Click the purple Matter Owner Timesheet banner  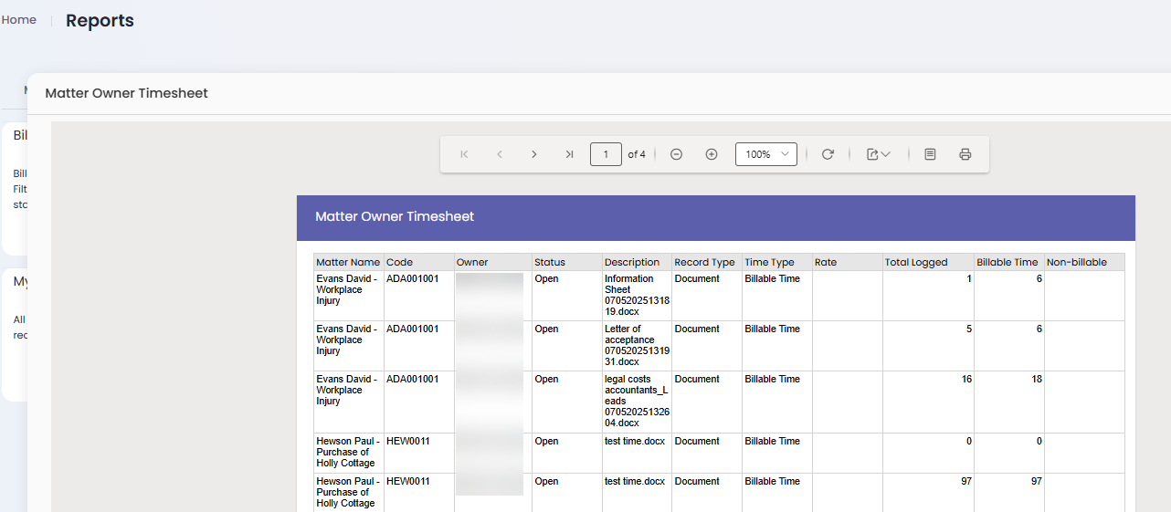click(x=715, y=217)
